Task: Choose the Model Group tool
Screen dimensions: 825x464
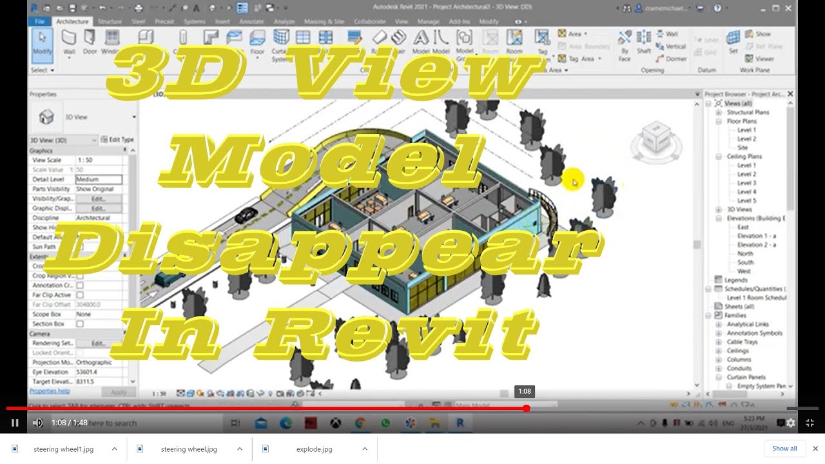Action: point(465,45)
